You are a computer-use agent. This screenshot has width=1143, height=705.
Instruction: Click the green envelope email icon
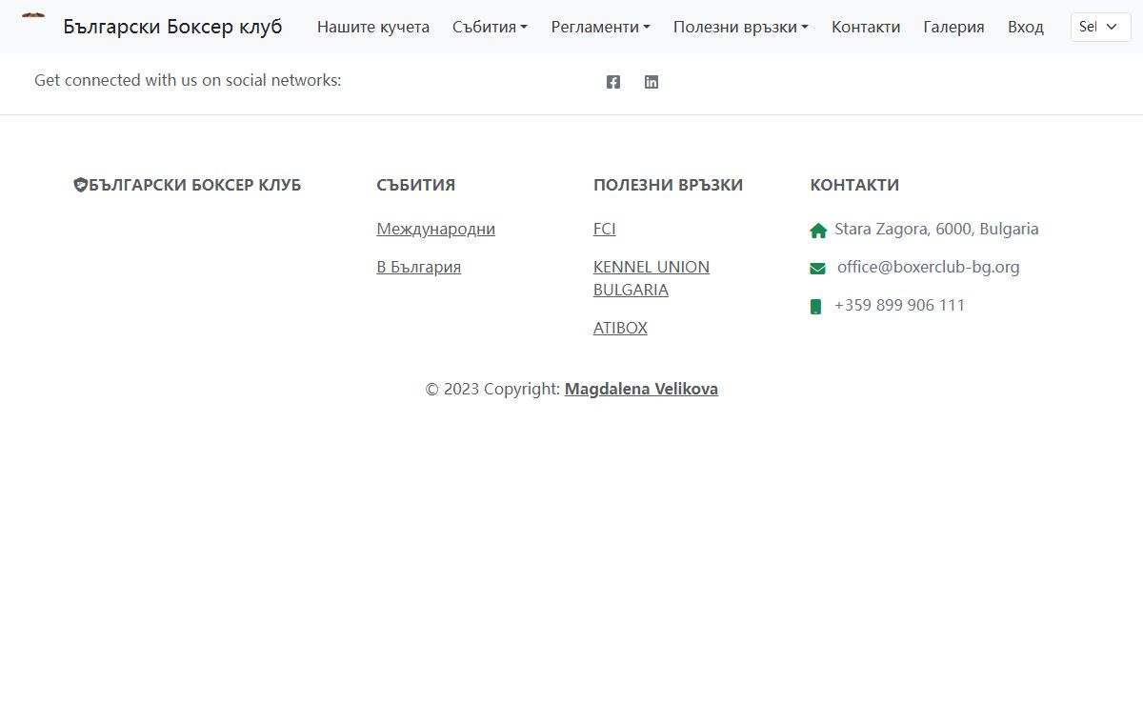(x=817, y=269)
